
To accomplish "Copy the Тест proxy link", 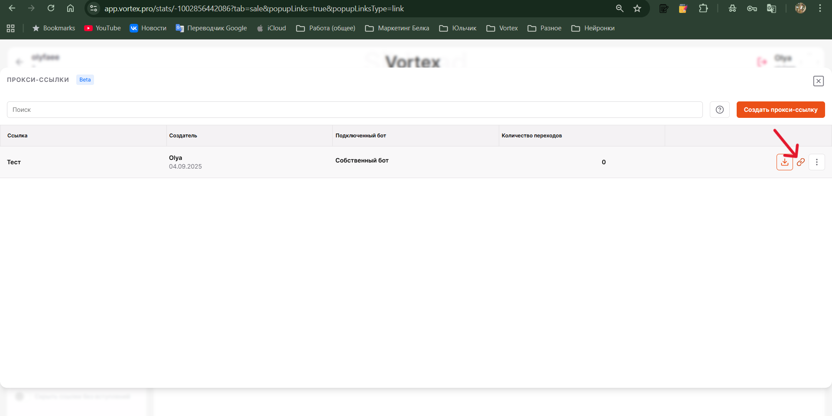I will (x=801, y=162).
